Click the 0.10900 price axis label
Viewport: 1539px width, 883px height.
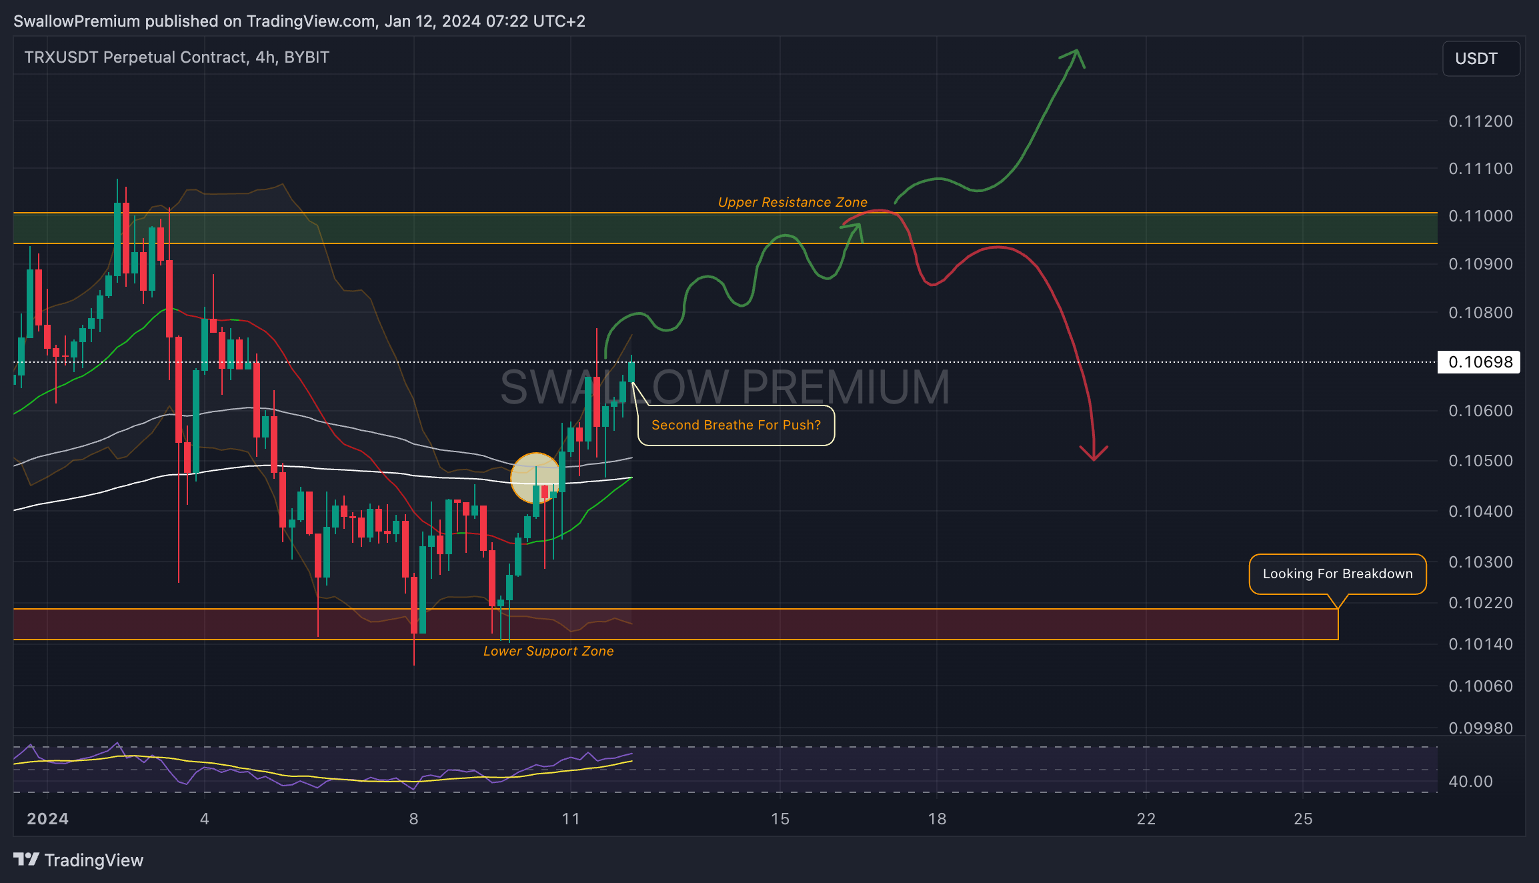(x=1480, y=264)
